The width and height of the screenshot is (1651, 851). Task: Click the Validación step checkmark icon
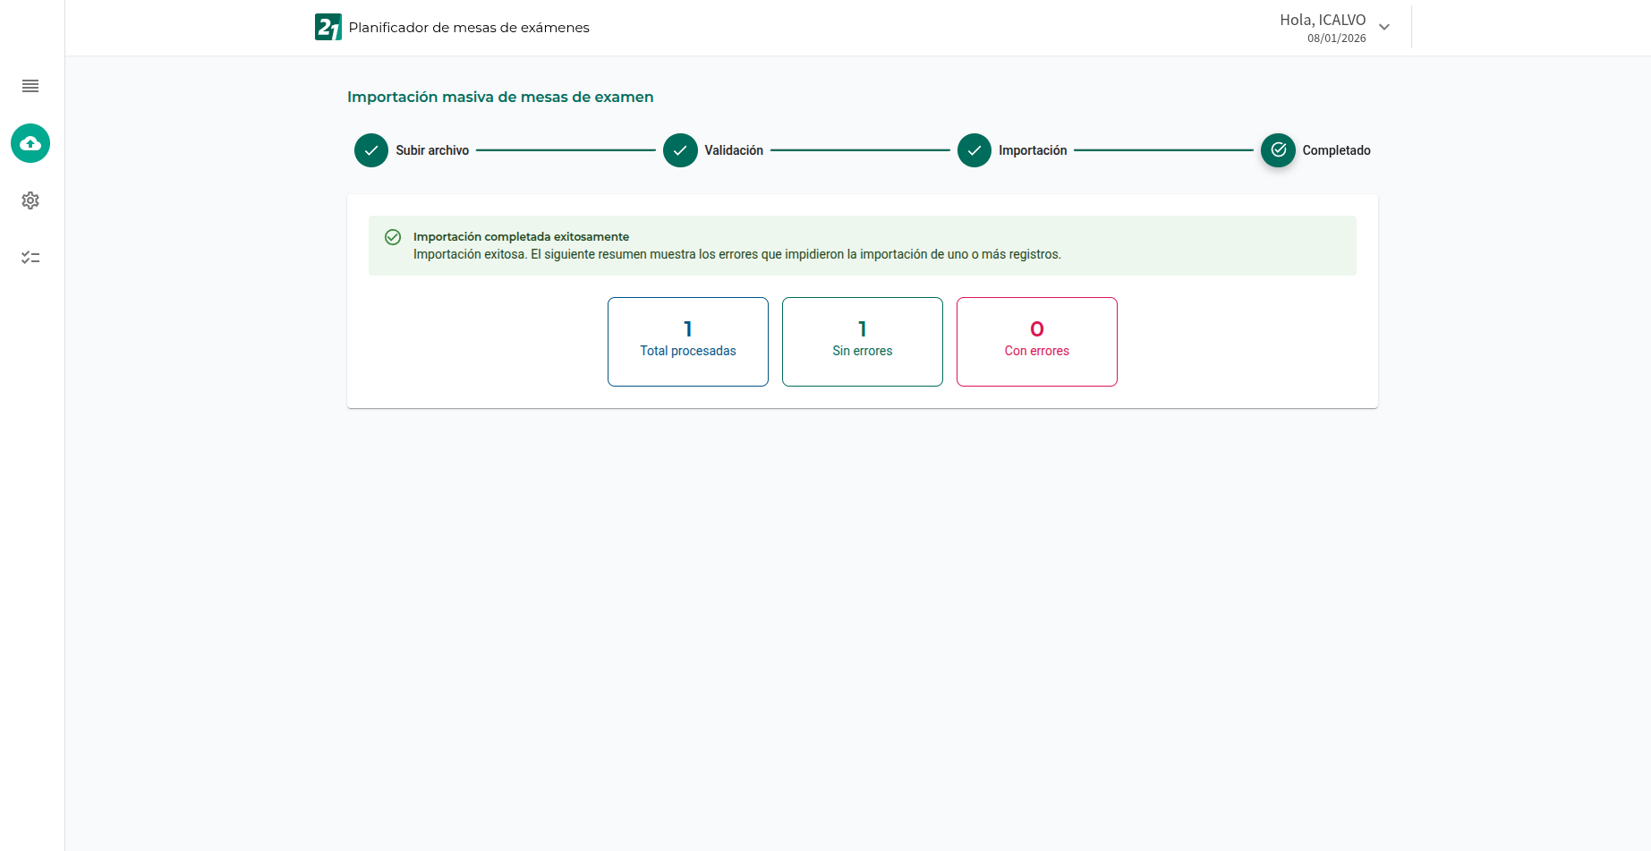[x=680, y=150]
